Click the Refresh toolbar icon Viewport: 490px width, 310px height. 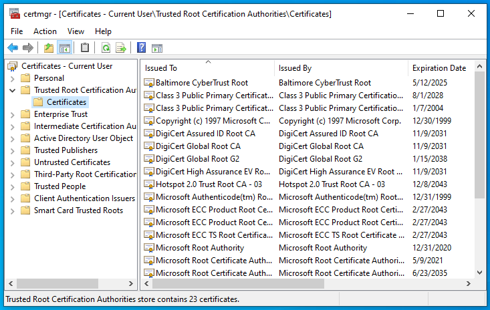pyautogui.click(x=106, y=47)
